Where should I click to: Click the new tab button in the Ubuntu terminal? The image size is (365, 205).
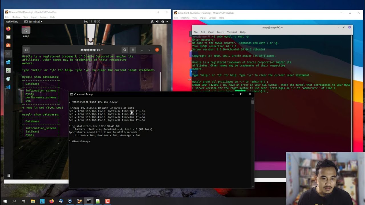point(27,50)
